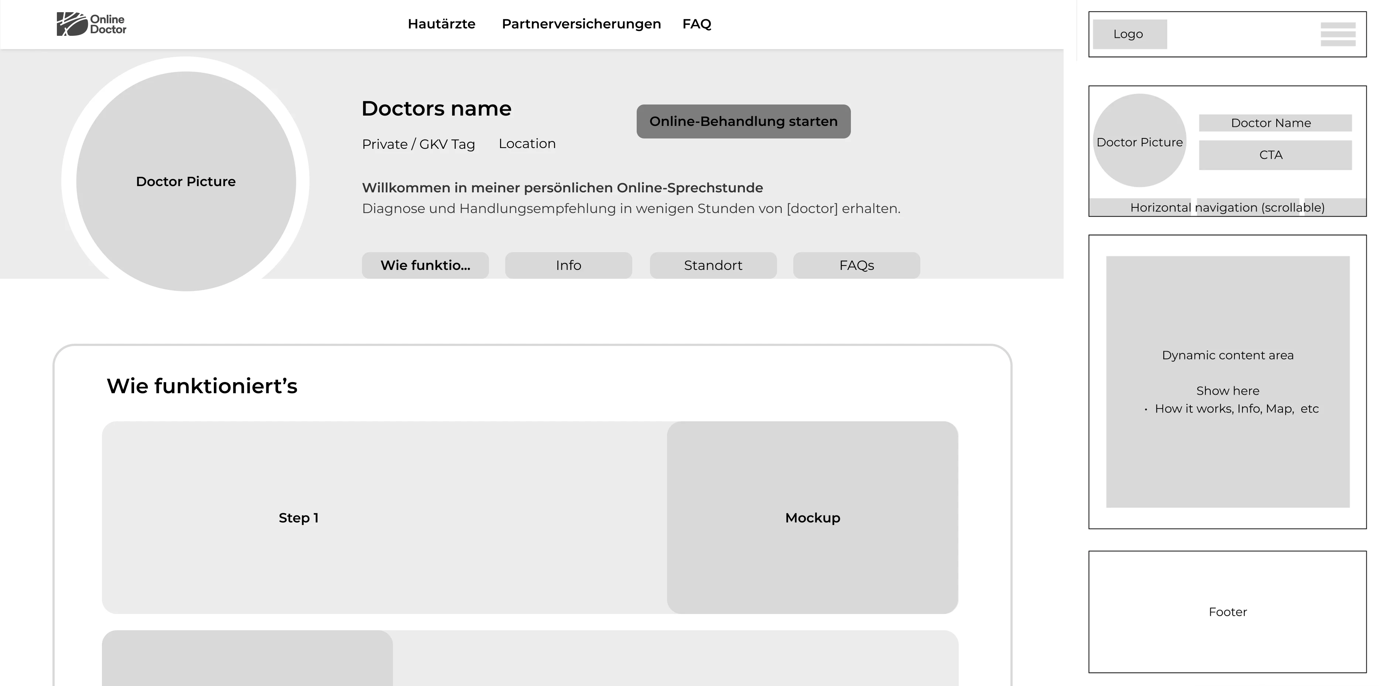The image size is (1379, 686).
Task: Click the circular Doctor Picture in the hero section
Action: (x=185, y=181)
